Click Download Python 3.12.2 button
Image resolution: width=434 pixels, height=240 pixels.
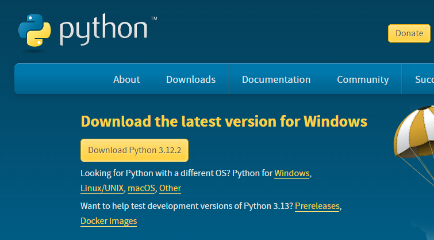tap(135, 150)
